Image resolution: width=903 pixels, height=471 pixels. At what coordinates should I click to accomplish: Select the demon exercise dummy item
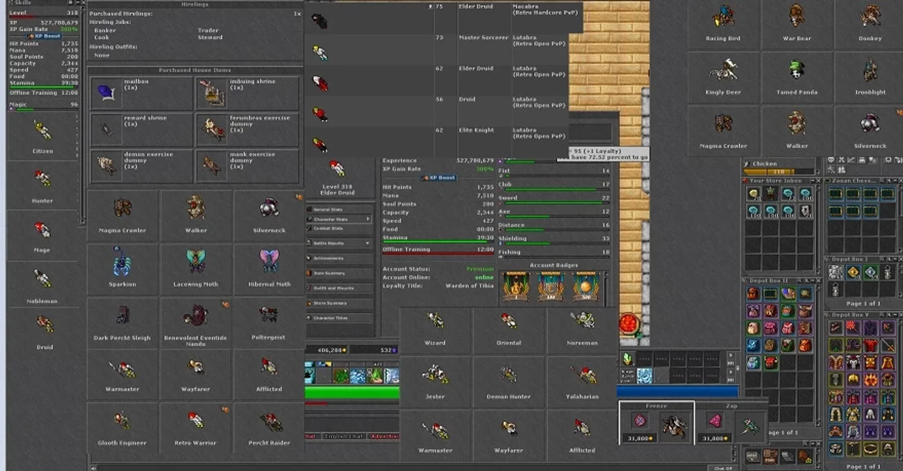[141, 166]
